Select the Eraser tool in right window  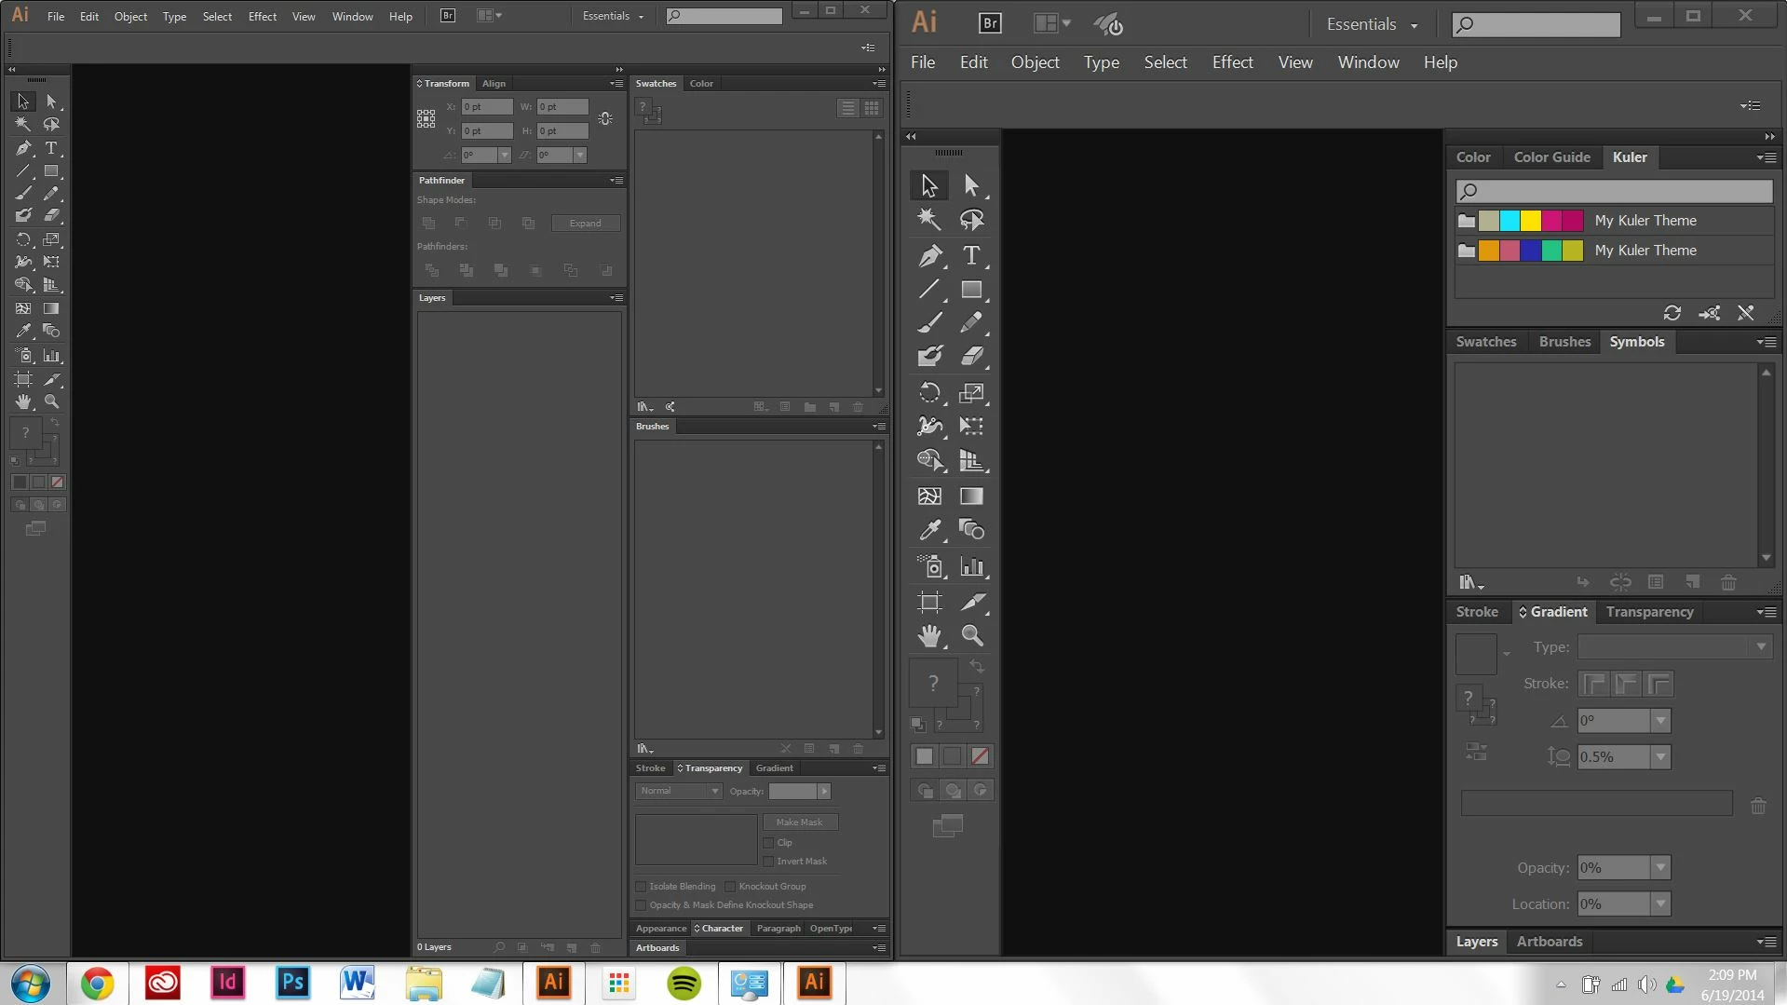971,357
